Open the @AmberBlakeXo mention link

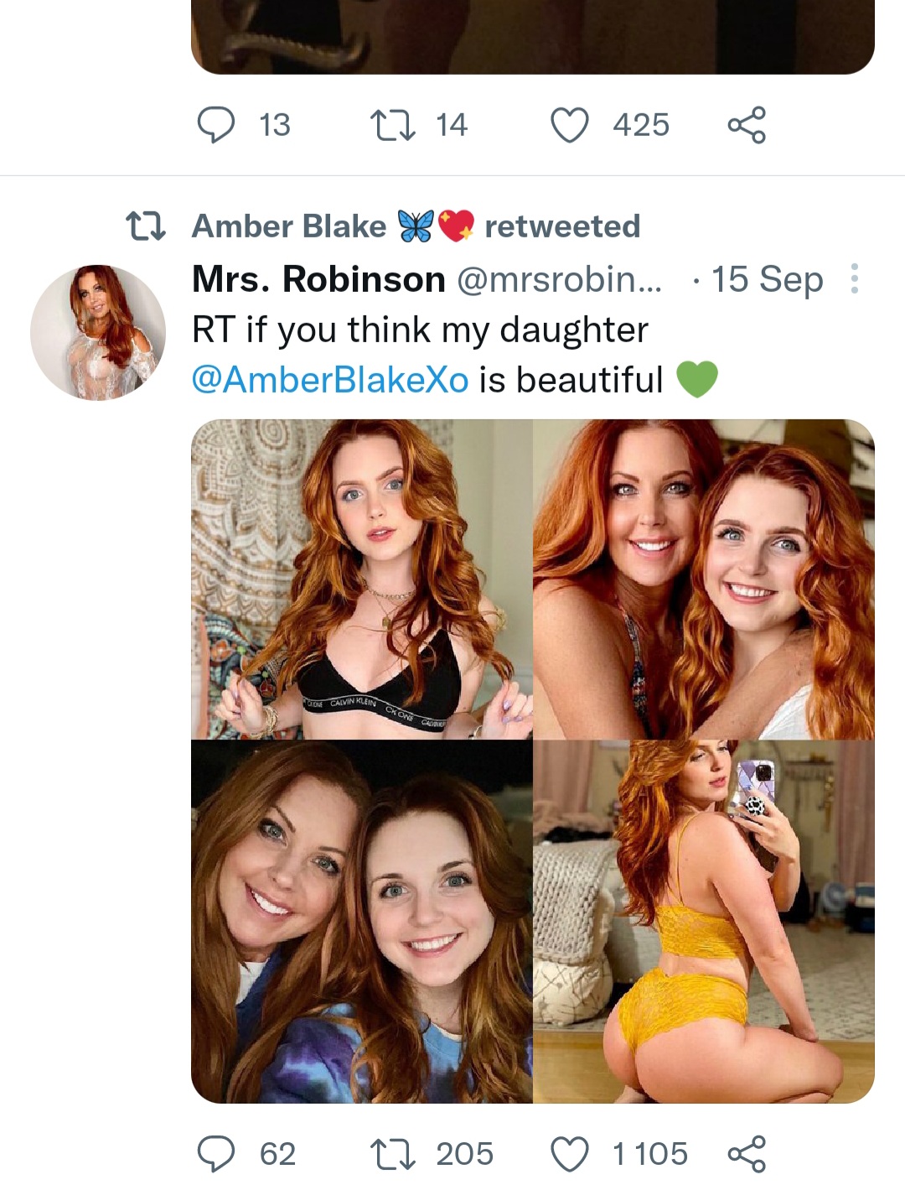330,380
